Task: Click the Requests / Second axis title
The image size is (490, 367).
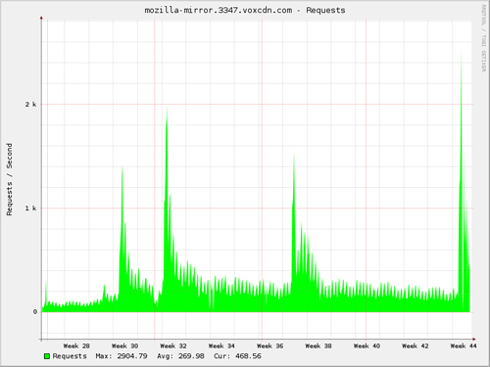Action: (x=9, y=179)
